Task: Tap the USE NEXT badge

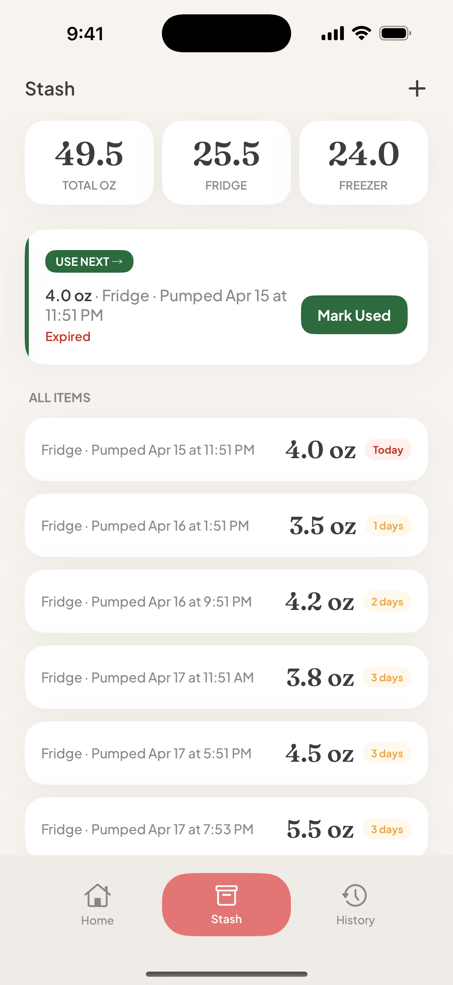Action: 89,262
